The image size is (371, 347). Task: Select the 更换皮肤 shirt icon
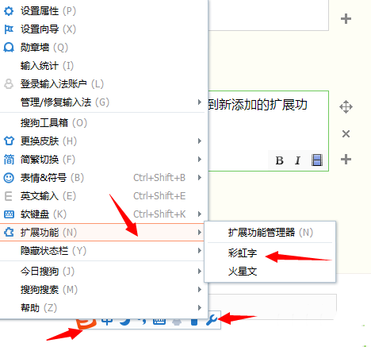point(9,141)
